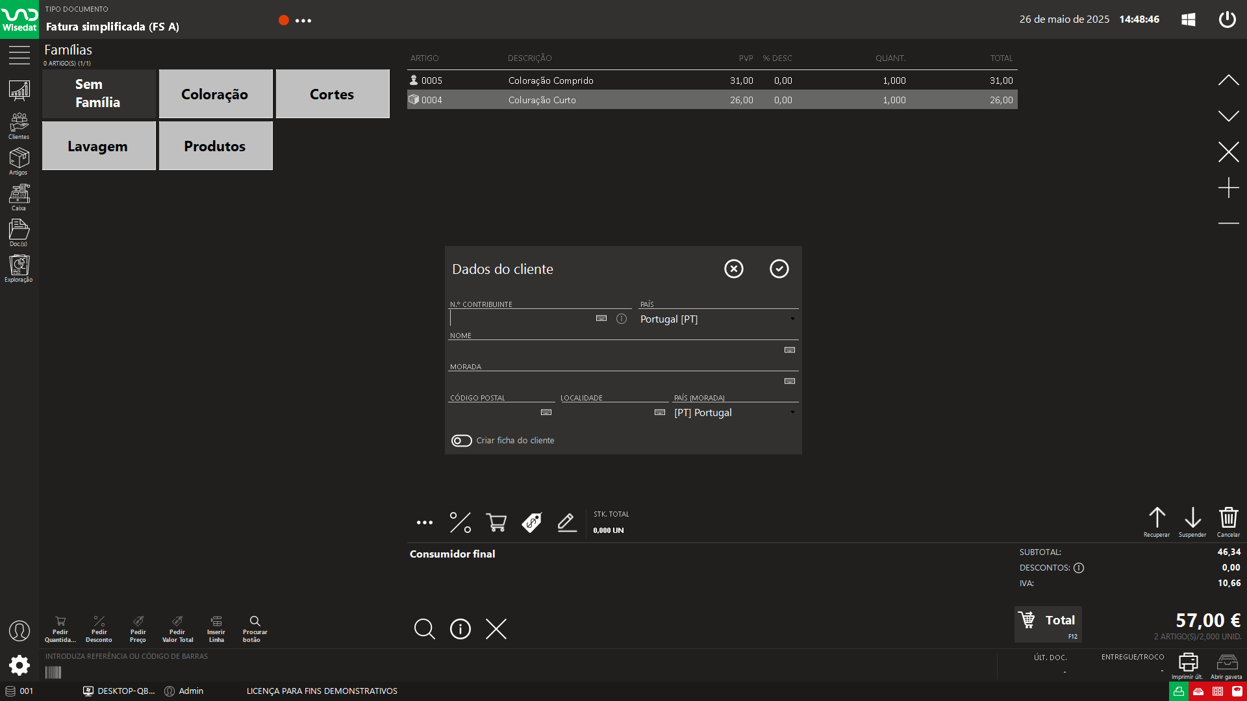Click the percent discount icon
The image size is (1247, 701).
point(460,523)
